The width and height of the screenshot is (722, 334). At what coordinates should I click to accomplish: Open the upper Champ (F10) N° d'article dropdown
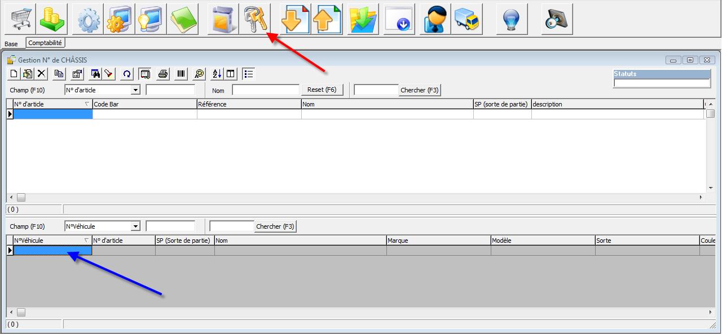pos(135,90)
